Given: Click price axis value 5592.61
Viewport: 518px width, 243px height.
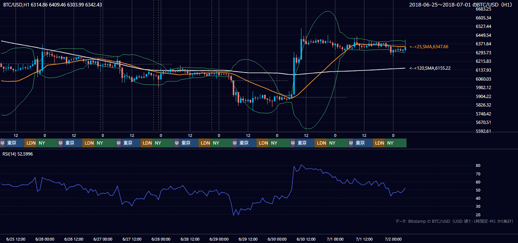Looking at the screenshot, I should pos(484,131).
